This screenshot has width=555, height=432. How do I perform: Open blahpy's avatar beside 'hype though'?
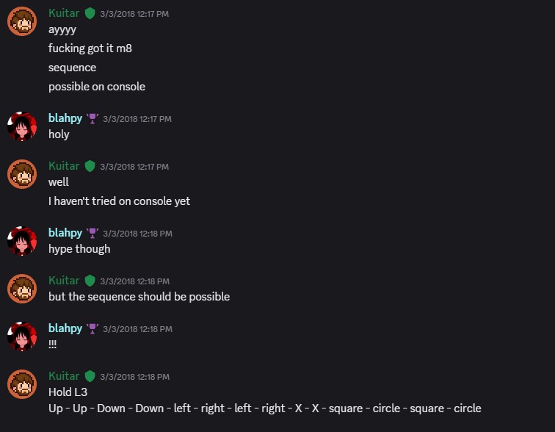tap(22, 241)
